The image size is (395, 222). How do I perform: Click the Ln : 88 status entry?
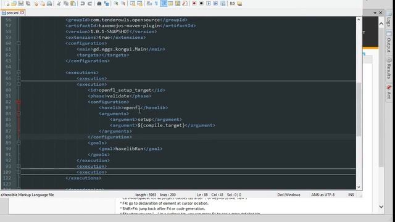[202, 195]
